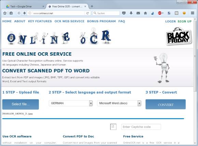Click the waving lightbulb robot image
198x146 pixels.
162,68
